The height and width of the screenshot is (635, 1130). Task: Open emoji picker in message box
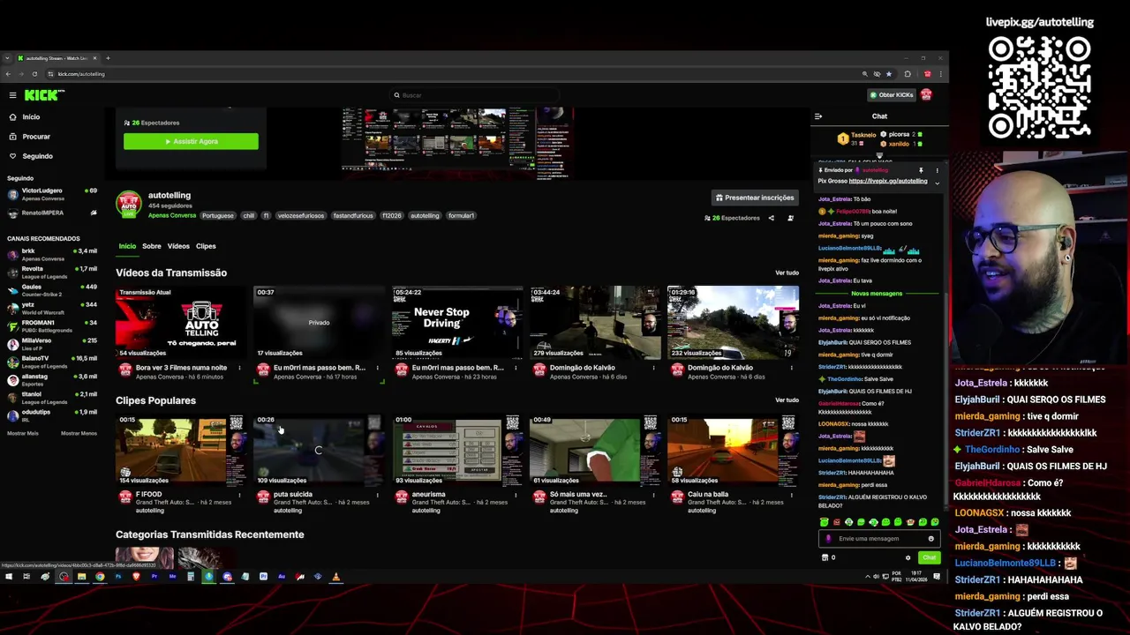click(930, 539)
